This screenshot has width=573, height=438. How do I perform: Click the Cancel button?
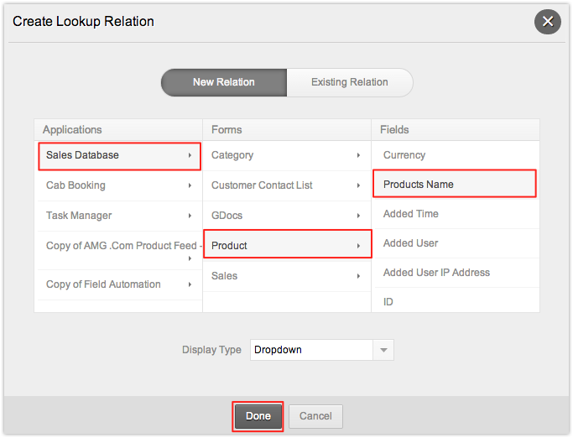click(x=315, y=416)
